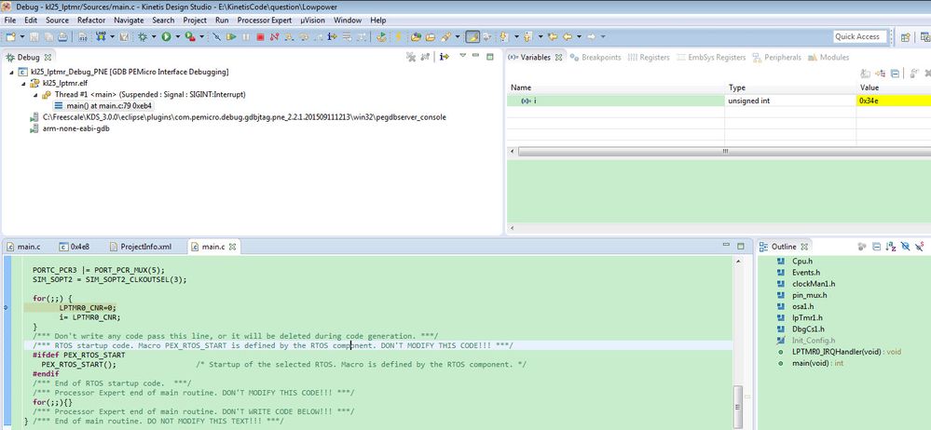Click Remove All Terminated Launches icon in Debug view

coord(411,57)
